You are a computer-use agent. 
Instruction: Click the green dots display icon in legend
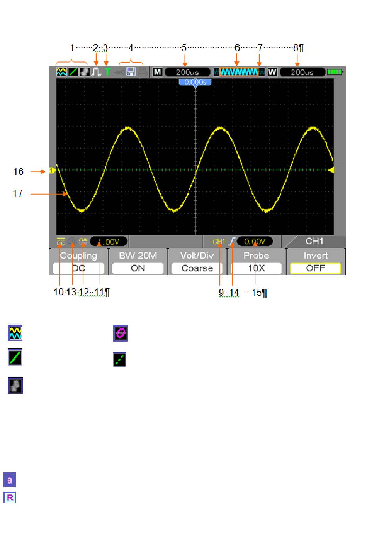coord(120,359)
